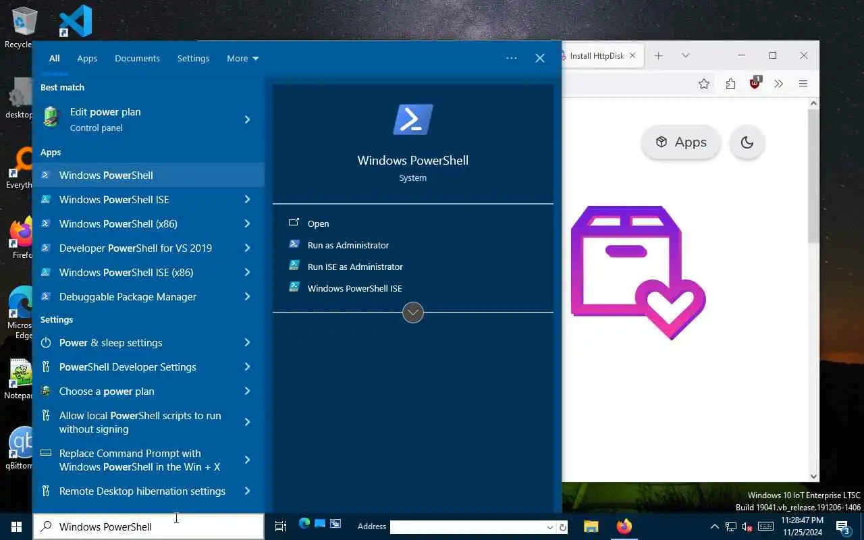864x540 pixels.
Task: Expand arrow next to Windows PowerShell (x86)
Action: tap(247, 223)
